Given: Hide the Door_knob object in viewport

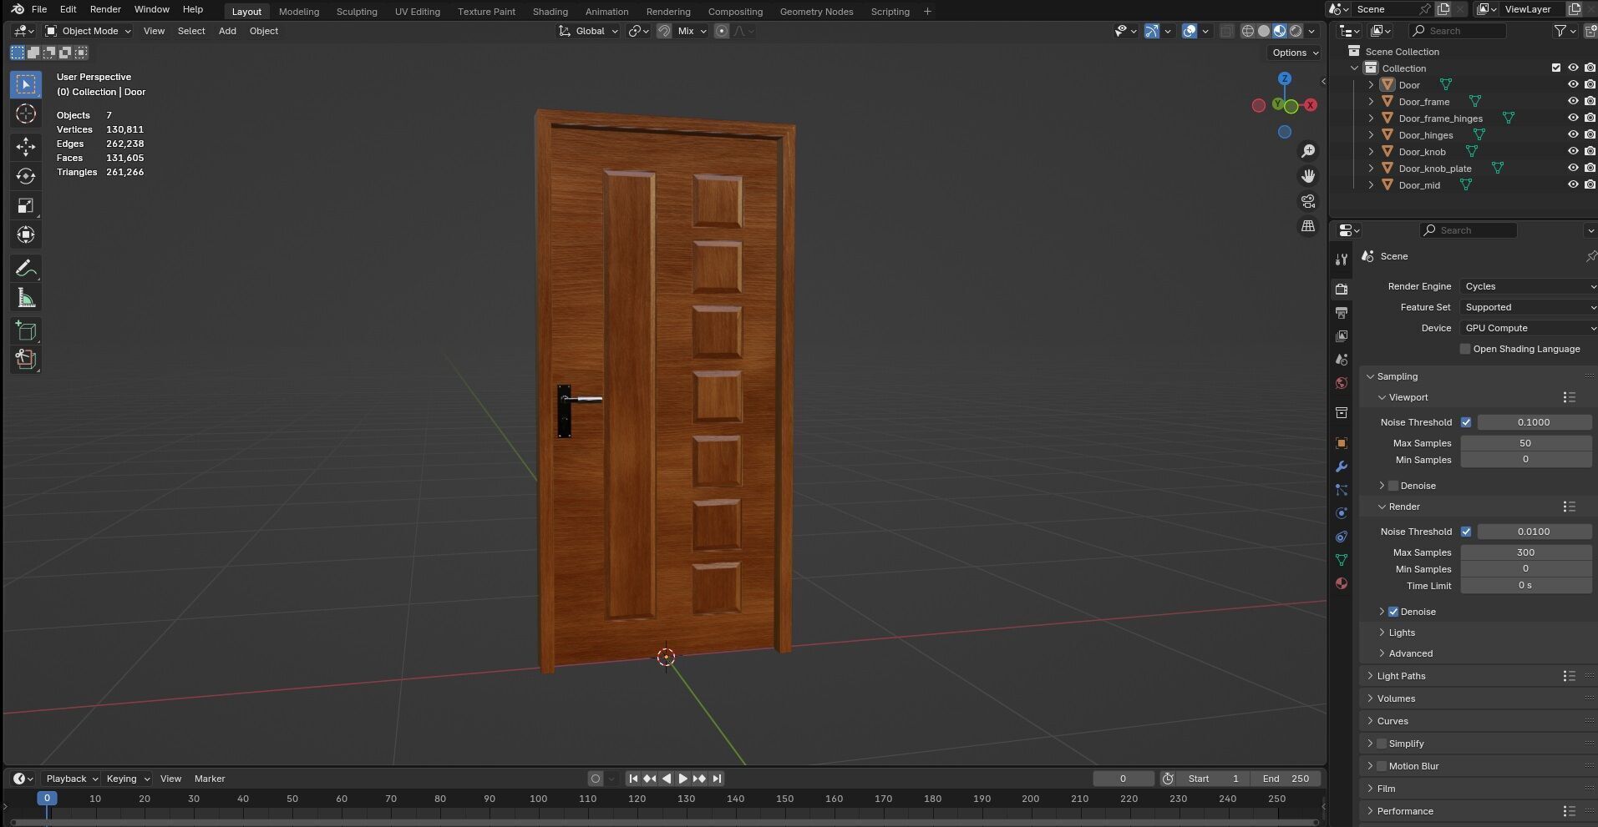Looking at the screenshot, I should 1573,151.
